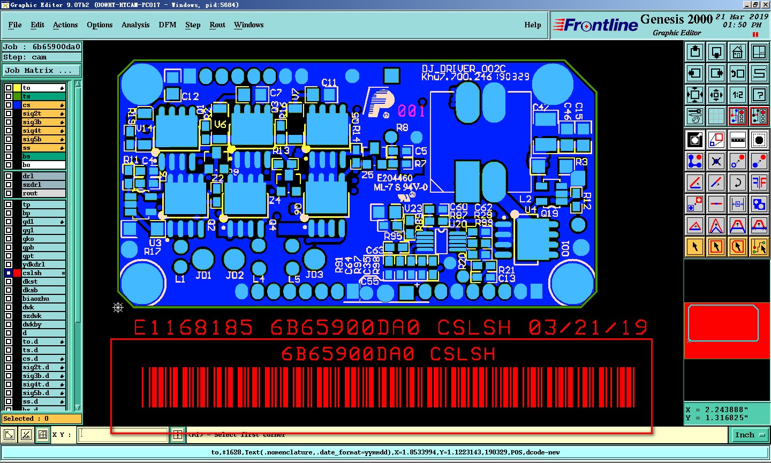Open the Windows menu
Screen dimensions: 771x463
(249, 25)
